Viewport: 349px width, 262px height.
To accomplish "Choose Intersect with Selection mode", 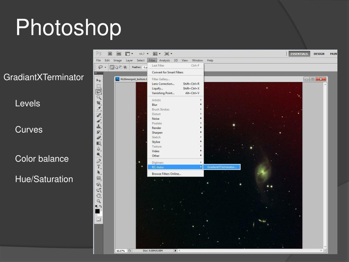I will [x=125, y=67].
